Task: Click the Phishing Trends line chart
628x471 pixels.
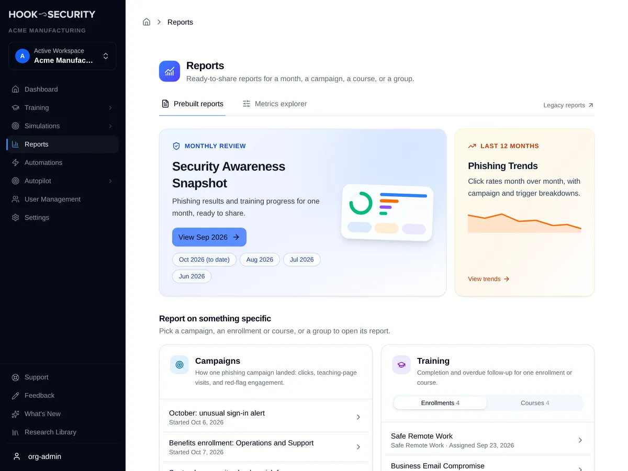Action: click(524, 223)
